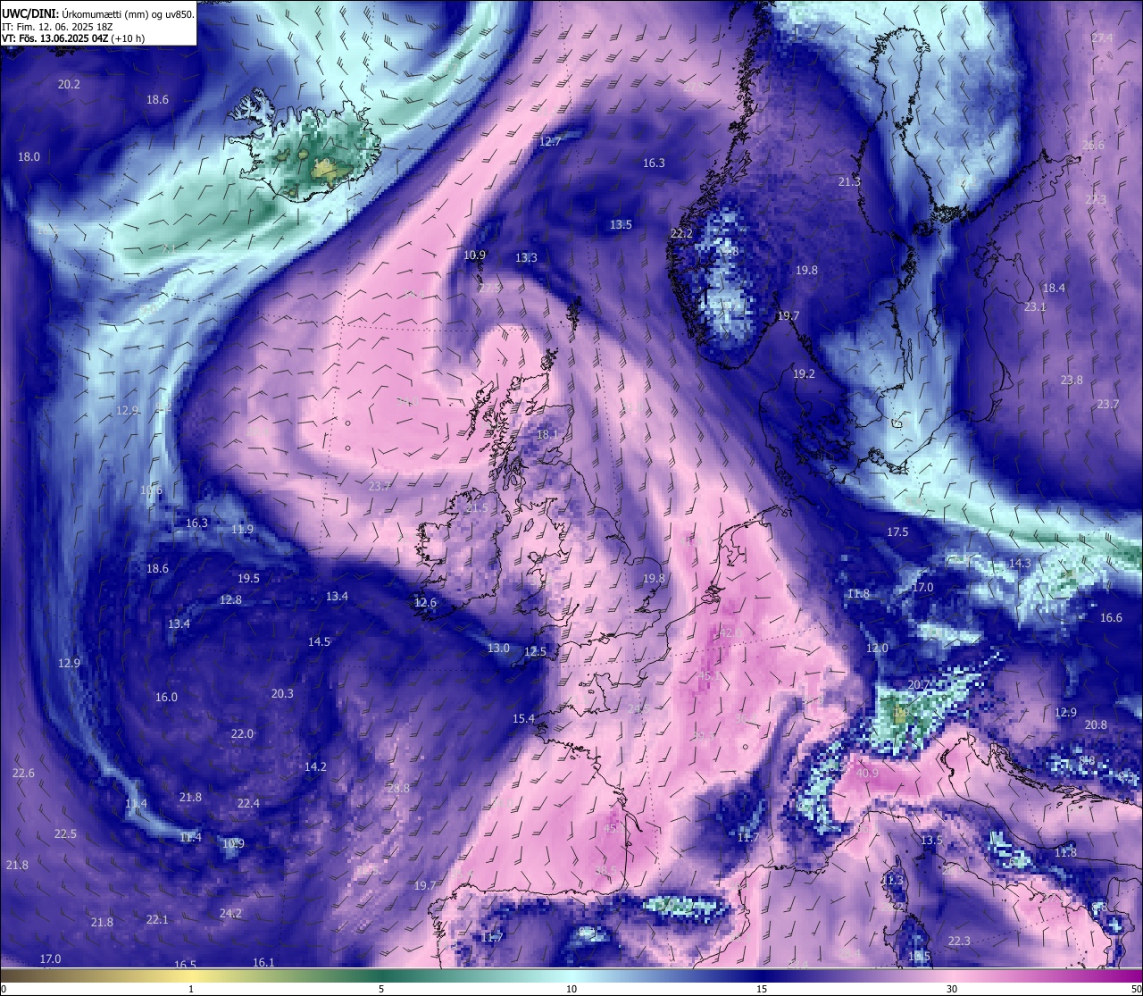Viewport: 1143px width, 996px height.
Task: Click the color scale label '50'
Action: [1136, 989]
